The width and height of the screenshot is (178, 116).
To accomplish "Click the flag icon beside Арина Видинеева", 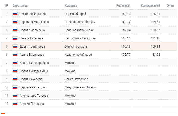I will 15,55.
